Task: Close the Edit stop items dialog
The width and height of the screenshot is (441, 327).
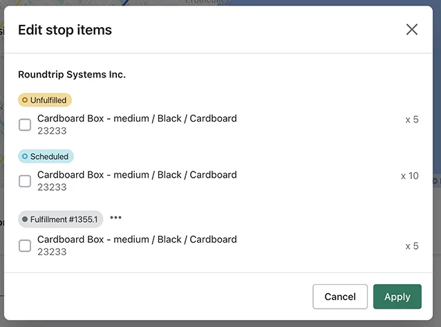Action: [x=412, y=29]
